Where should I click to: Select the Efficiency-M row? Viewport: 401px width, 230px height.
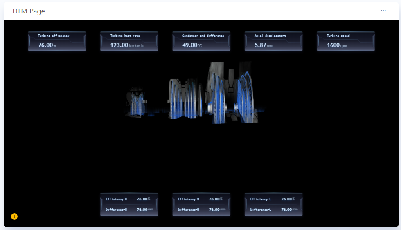pyautogui.click(x=201, y=199)
